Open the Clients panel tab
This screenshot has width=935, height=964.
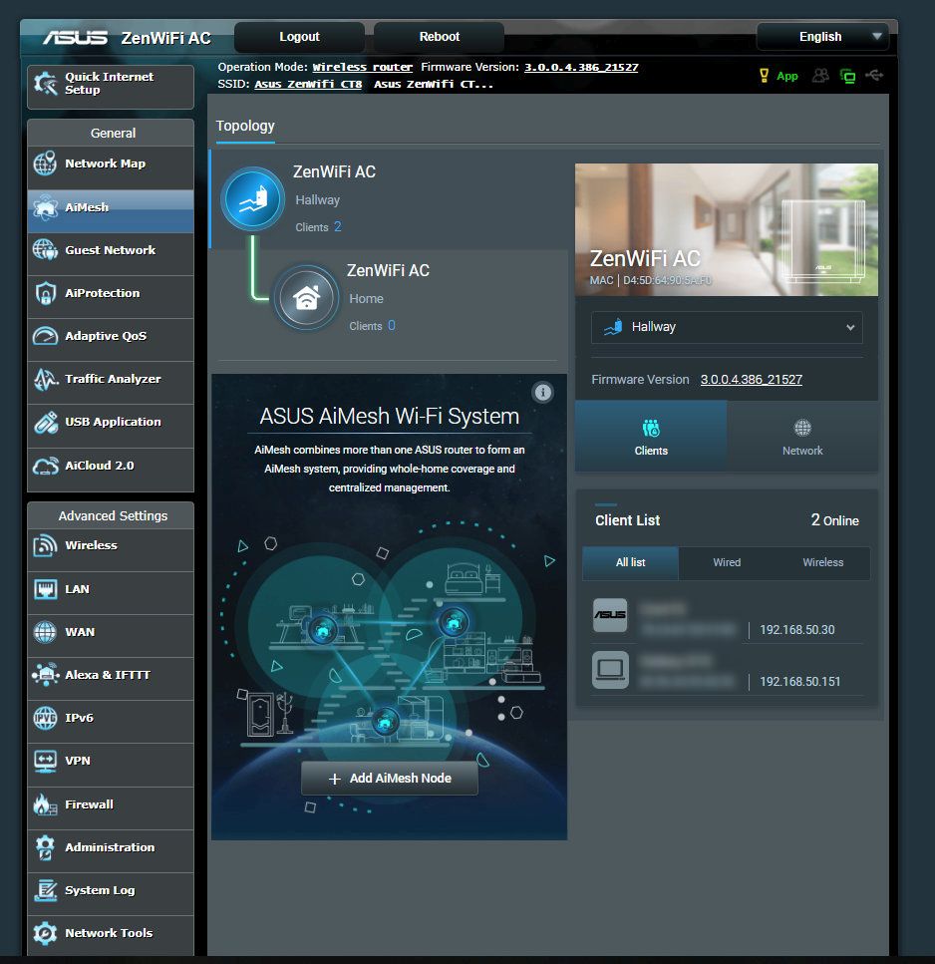(x=651, y=437)
